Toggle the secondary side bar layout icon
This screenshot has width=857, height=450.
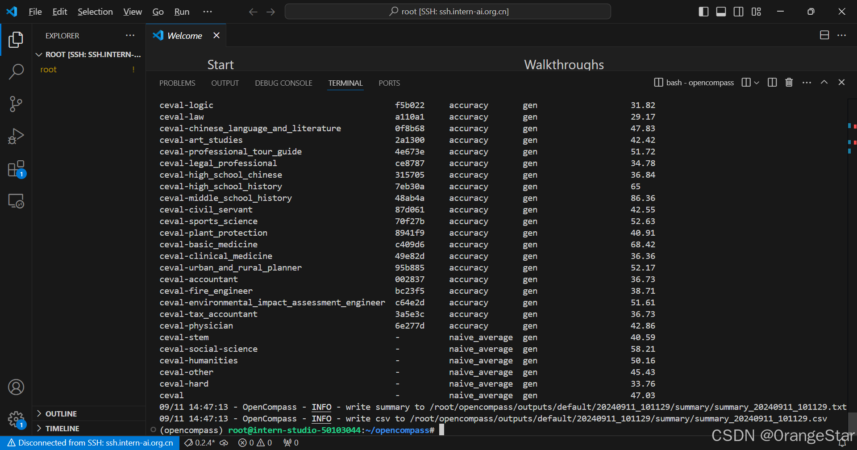738,12
